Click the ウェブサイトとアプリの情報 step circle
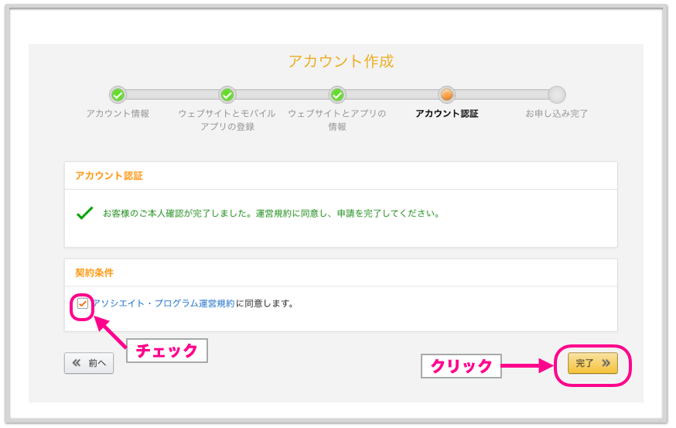Image resolution: width=676 pixels, height=428 pixels. click(x=337, y=94)
